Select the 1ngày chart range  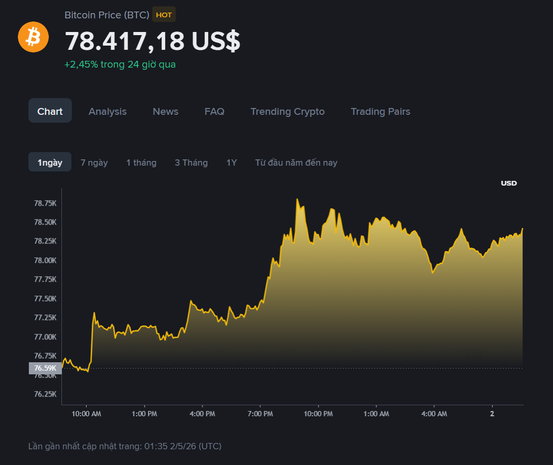[50, 162]
